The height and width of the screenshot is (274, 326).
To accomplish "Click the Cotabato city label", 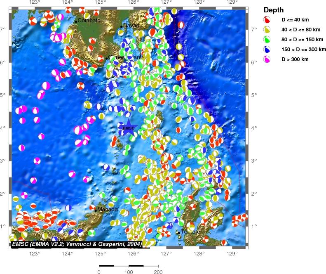I will coord(89,20).
